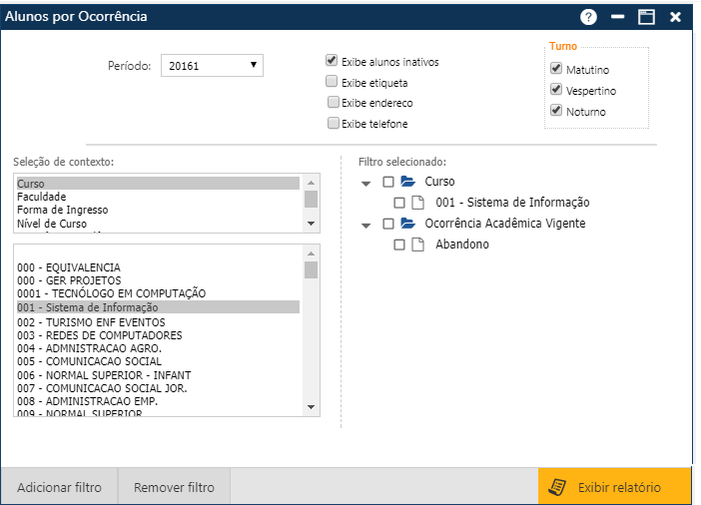Screen dimensions: 701x505
Task: Enable the Exibe etiqueta checkbox
Action: 332,82
